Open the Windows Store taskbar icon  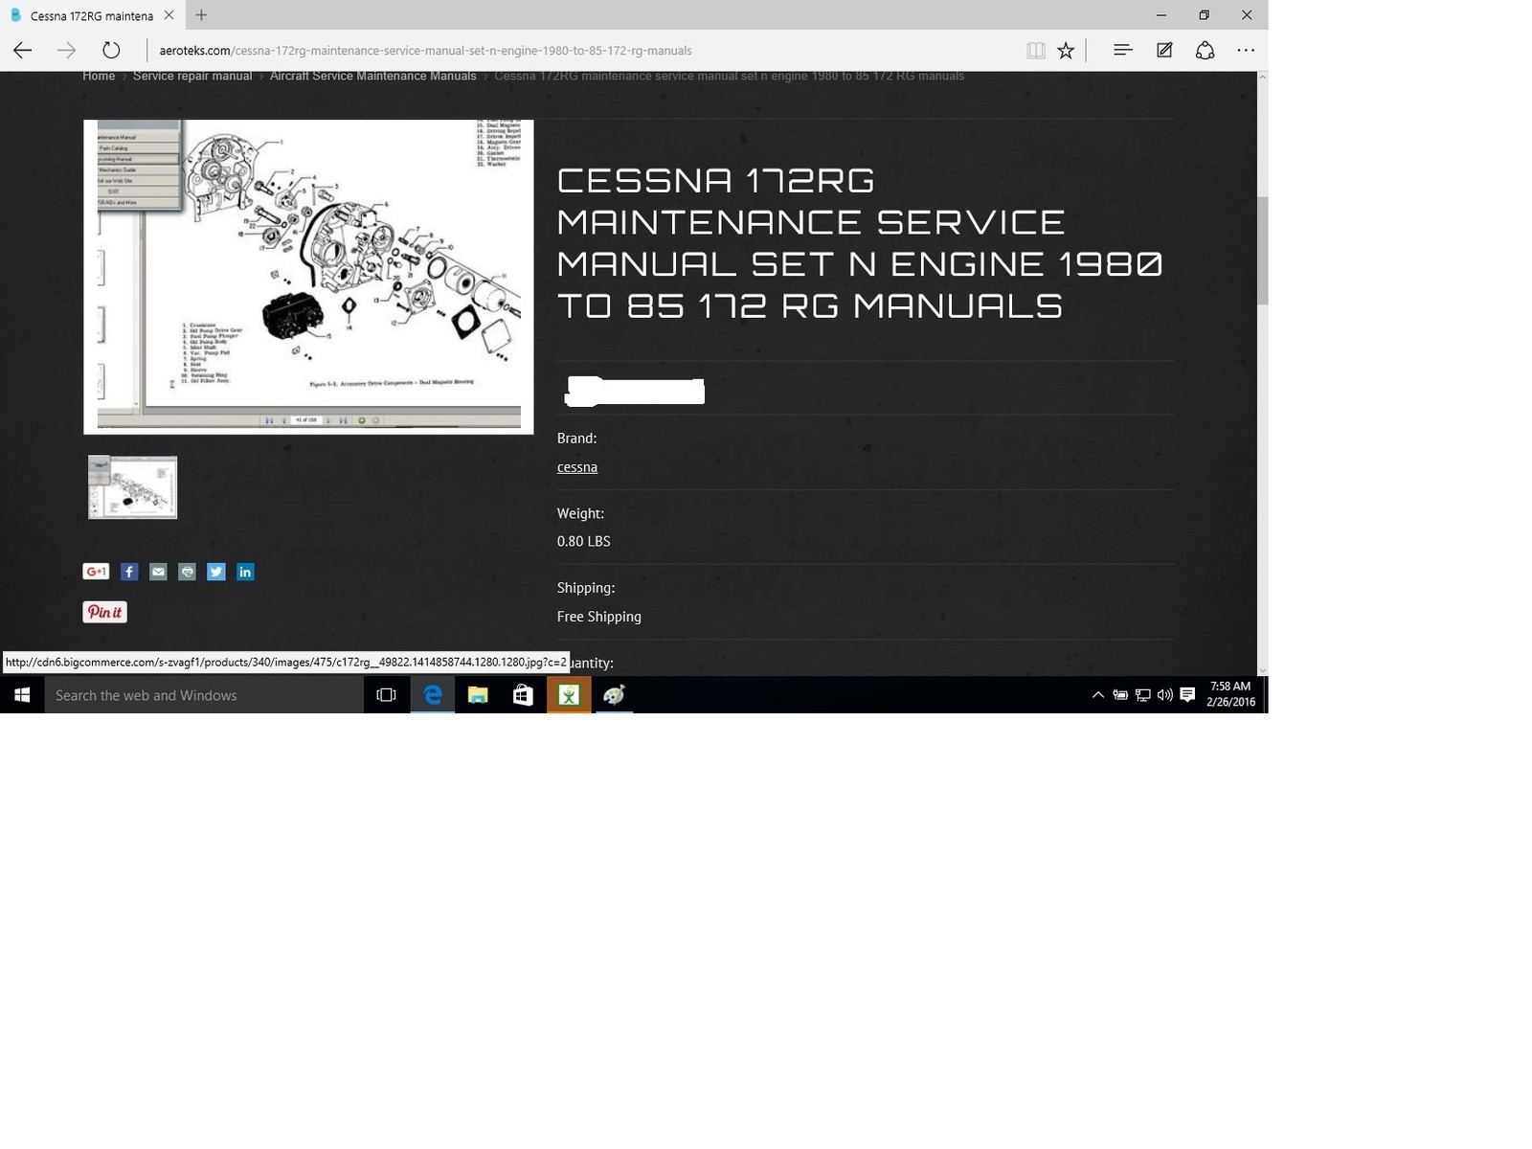(523, 695)
